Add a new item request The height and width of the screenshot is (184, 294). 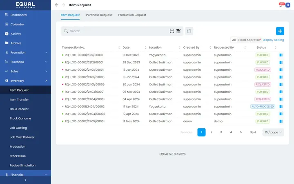(x=280, y=31)
